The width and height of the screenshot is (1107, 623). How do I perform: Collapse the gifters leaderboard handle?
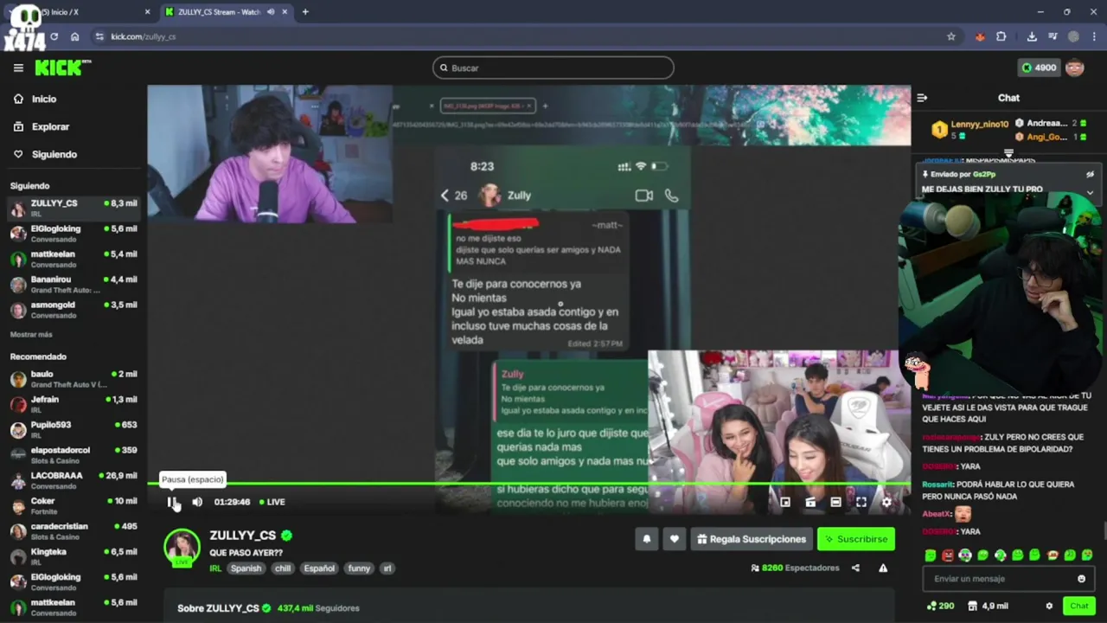(x=1008, y=153)
